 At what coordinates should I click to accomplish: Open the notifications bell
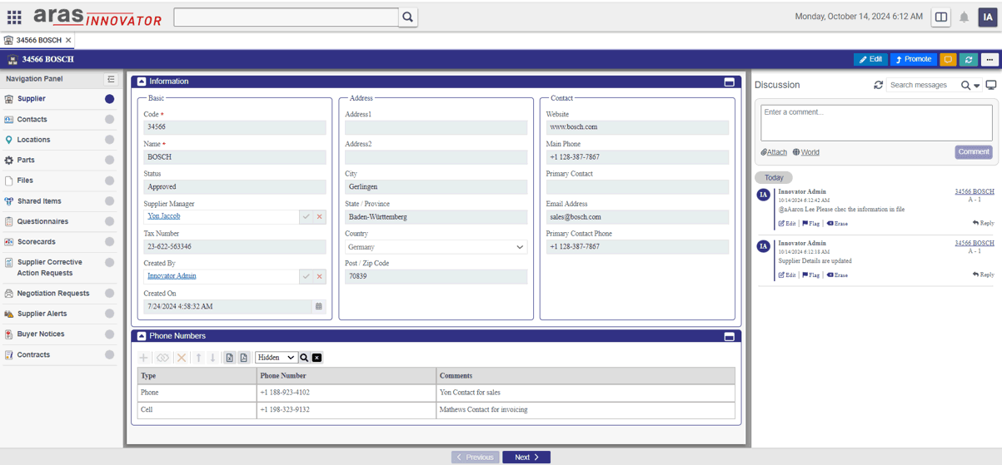(x=964, y=17)
